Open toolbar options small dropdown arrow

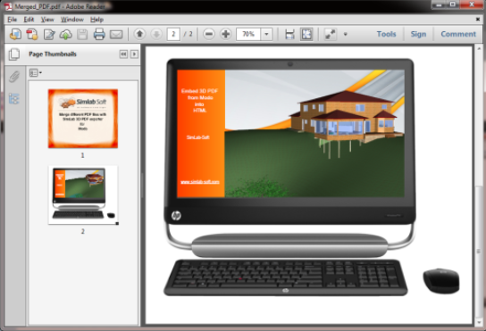345,34
